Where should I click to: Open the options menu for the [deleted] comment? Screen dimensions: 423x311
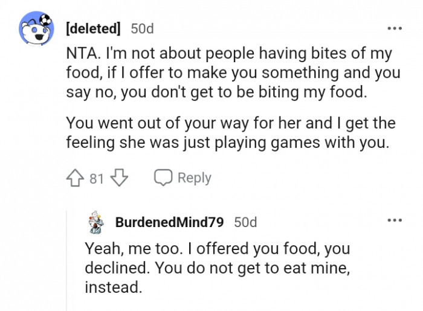click(x=395, y=28)
